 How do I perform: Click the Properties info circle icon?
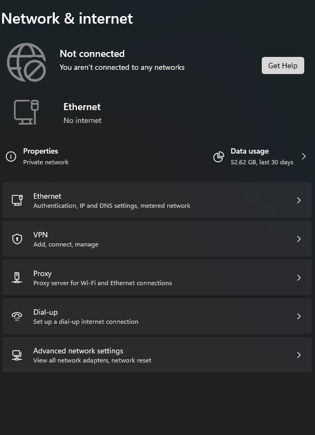(x=11, y=156)
